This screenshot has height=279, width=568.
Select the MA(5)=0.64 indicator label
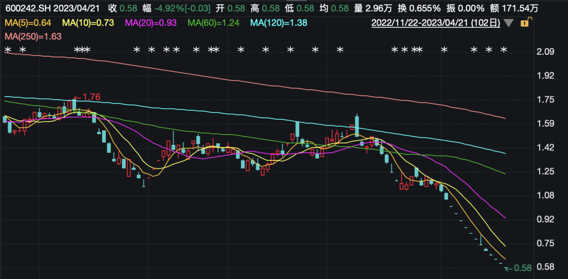click(x=28, y=23)
